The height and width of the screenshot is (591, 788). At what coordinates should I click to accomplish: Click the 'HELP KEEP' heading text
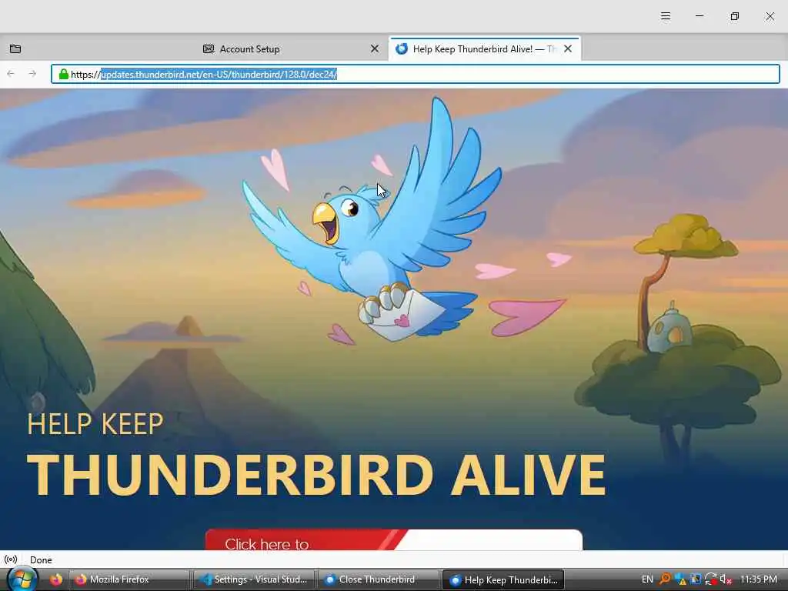coord(95,424)
